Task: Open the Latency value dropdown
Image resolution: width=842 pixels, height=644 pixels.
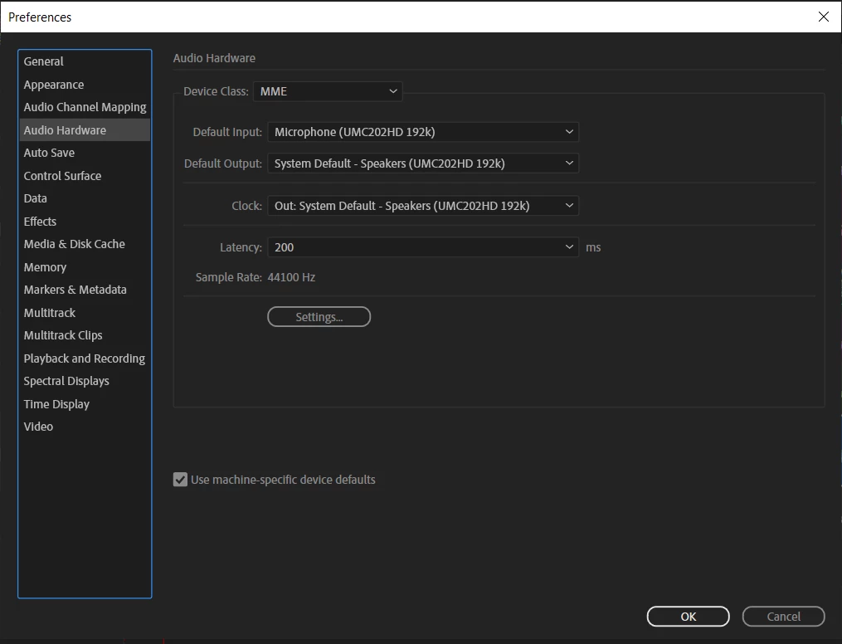Action: pyautogui.click(x=423, y=247)
